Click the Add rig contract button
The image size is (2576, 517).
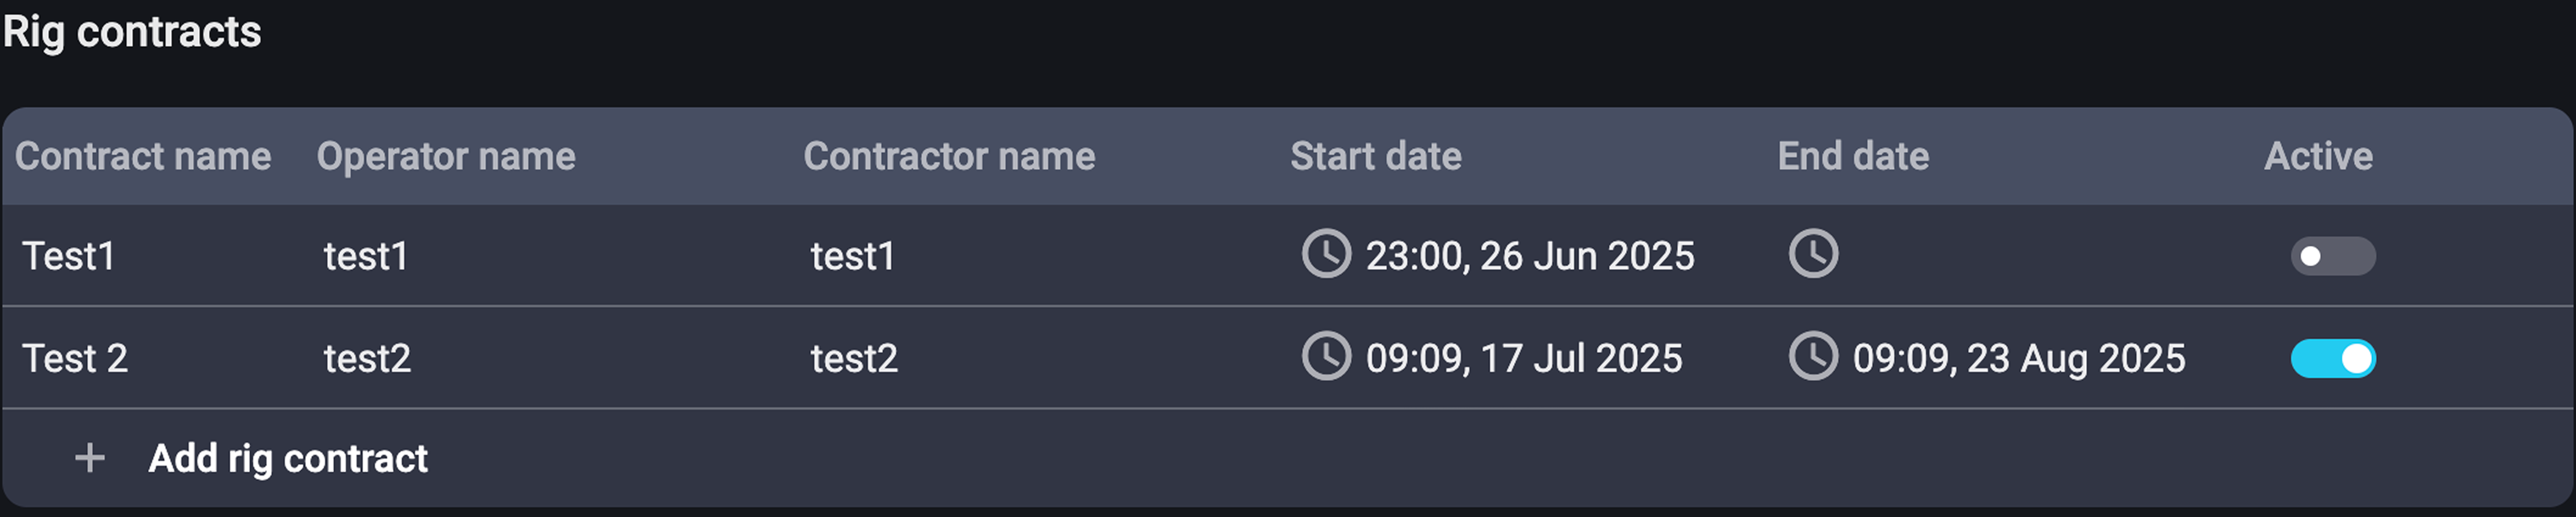tap(288, 458)
